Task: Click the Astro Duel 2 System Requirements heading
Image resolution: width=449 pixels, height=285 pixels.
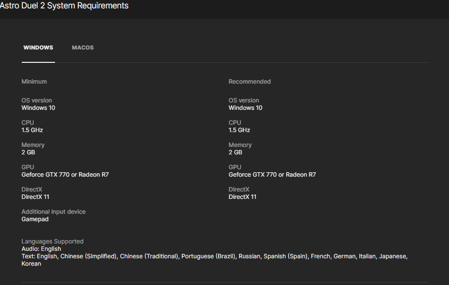Action: tap(64, 6)
